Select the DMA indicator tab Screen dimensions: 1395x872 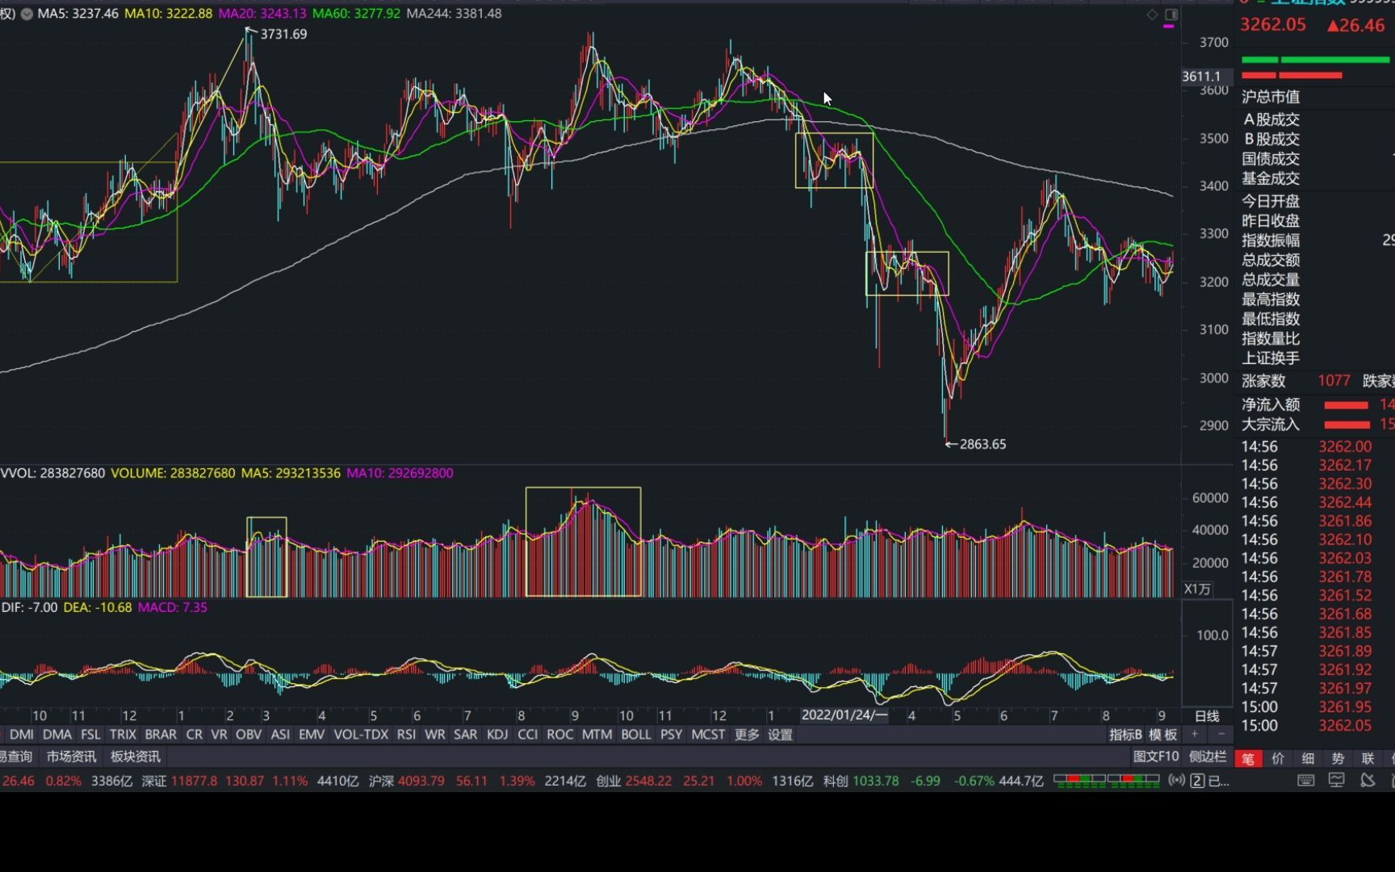[57, 735]
